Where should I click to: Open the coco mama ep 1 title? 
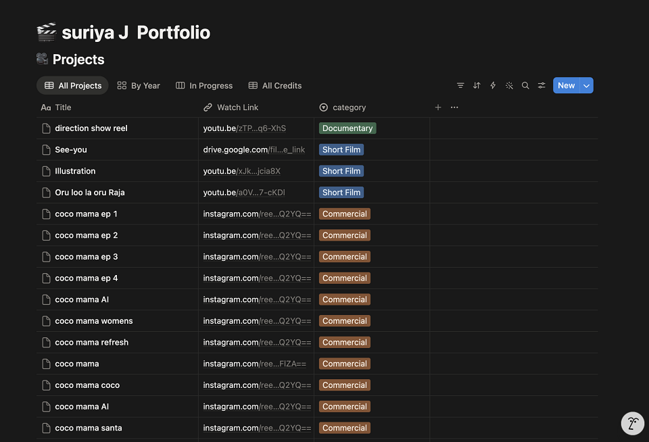[86, 214]
